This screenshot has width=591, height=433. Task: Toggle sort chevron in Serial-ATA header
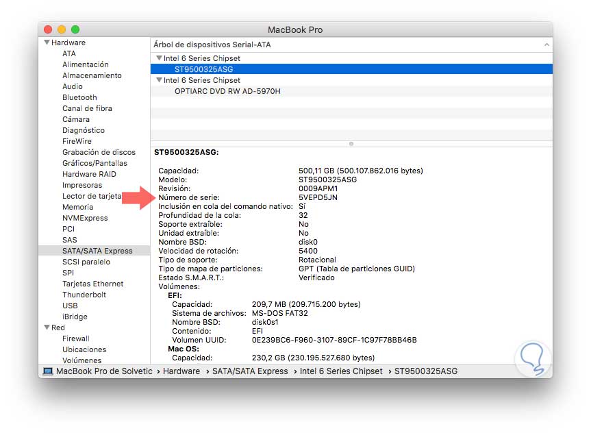[546, 45]
